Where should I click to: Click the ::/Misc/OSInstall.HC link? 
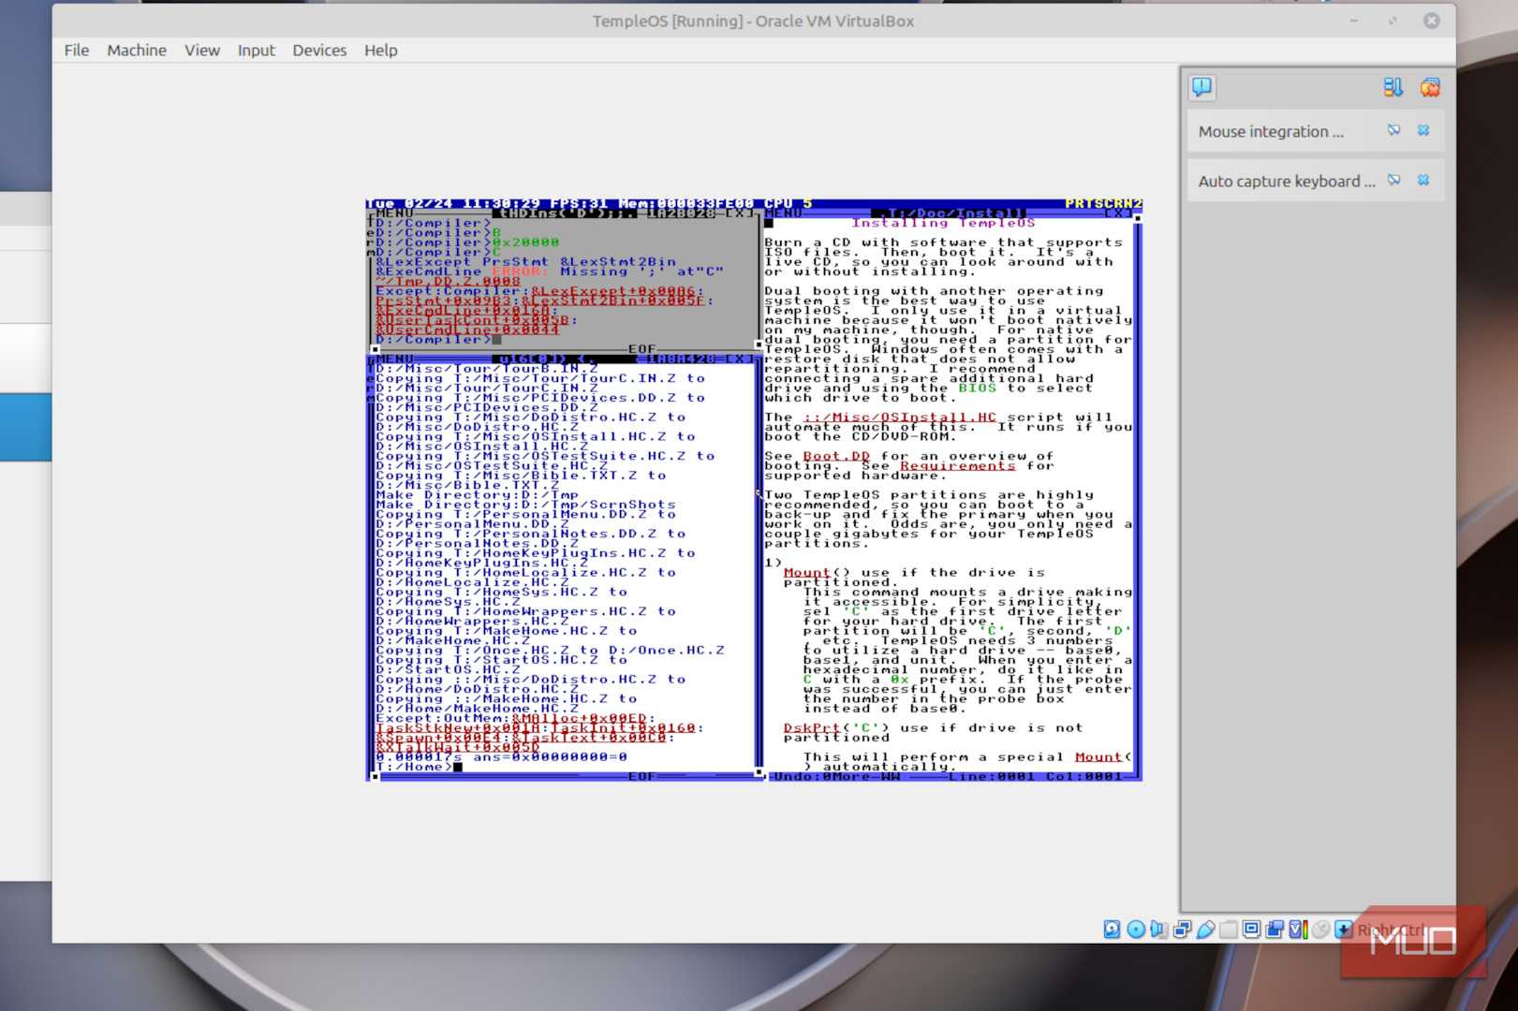coord(900,418)
